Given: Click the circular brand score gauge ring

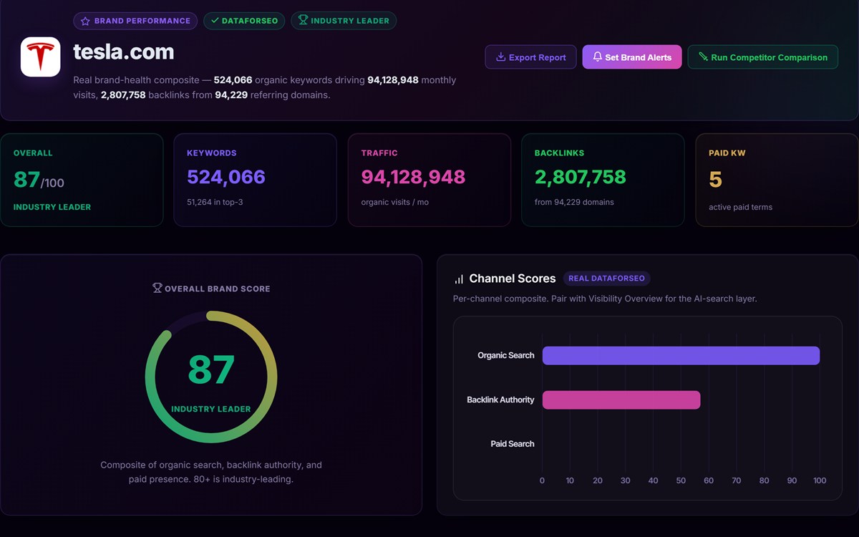Looking at the screenshot, I should point(211,377).
